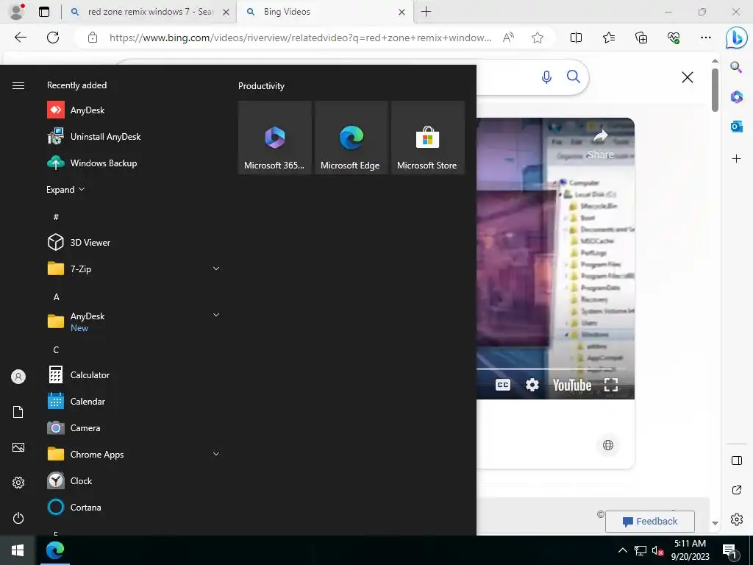Click the address bar URL
Screen dimensions: 753x565
[x=300, y=38]
